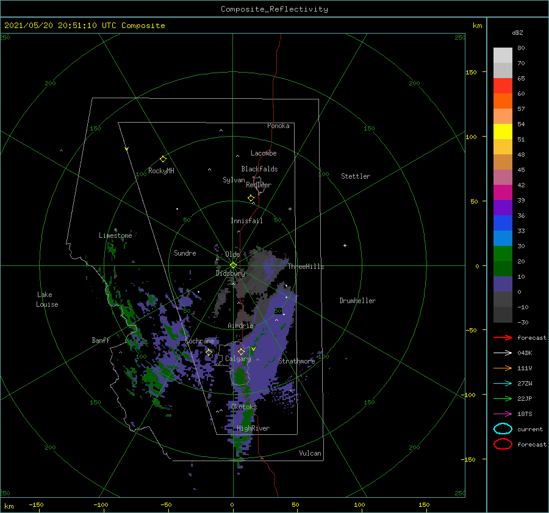
Task: Click the Airdrie label
Action: (240, 326)
